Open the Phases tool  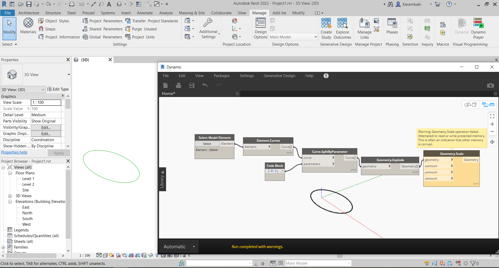tap(392, 26)
